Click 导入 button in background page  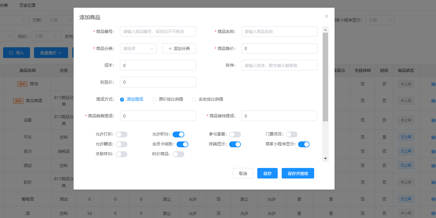pos(16,53)
